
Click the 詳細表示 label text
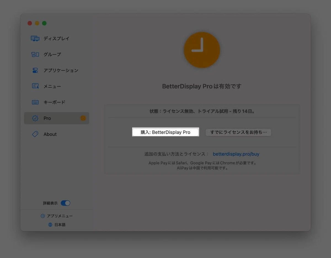(50, 203)
